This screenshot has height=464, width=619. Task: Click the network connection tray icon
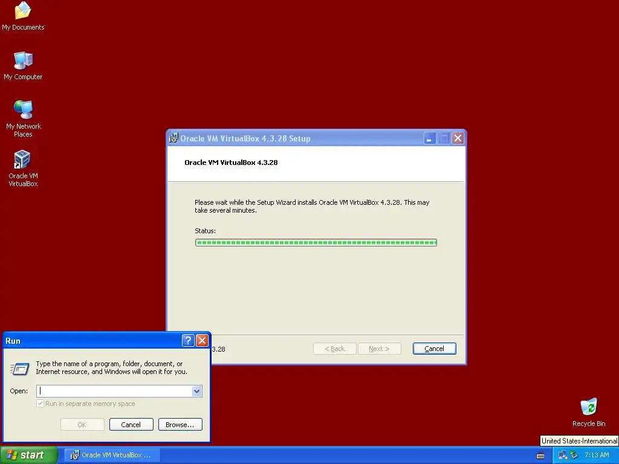click(562, 455)
